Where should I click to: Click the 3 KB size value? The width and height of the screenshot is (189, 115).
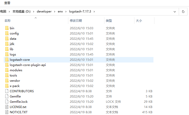(x=149, y=91)
